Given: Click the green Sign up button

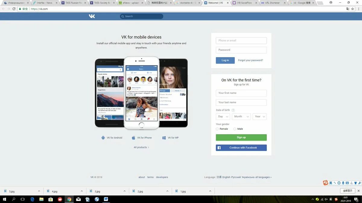Looking at the screenshot, I should 241,137.
